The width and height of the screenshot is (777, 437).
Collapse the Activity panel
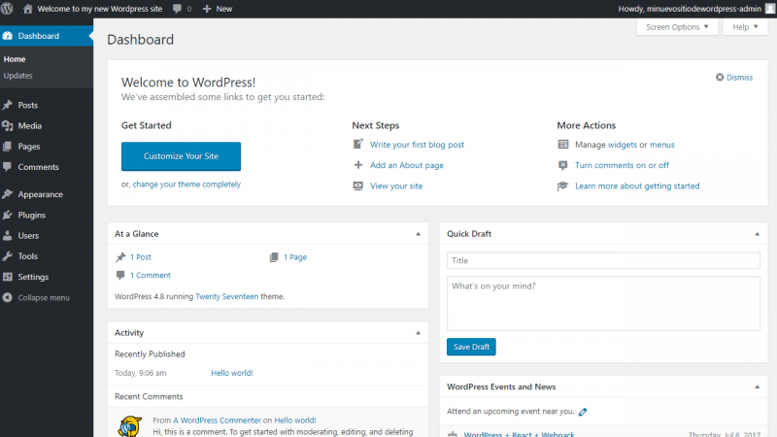pos(419,333)
